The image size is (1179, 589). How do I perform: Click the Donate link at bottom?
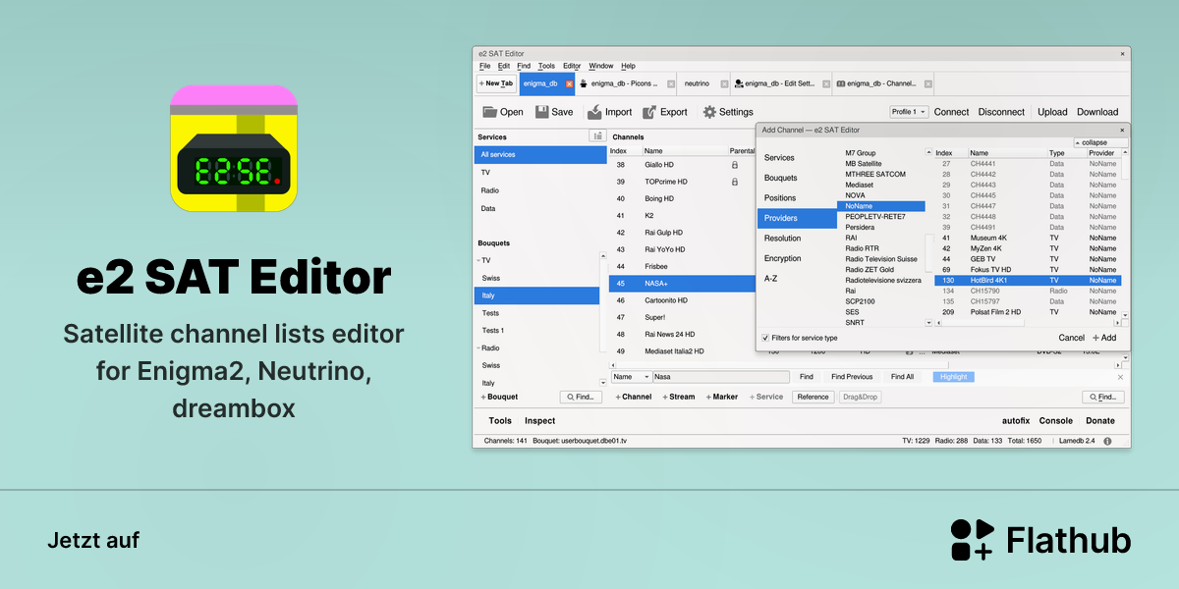1100,420
